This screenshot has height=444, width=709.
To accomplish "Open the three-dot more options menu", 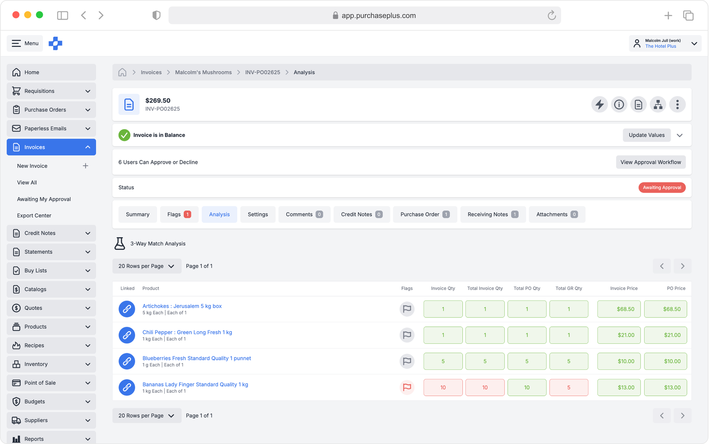I will click(x=678, y=105).
